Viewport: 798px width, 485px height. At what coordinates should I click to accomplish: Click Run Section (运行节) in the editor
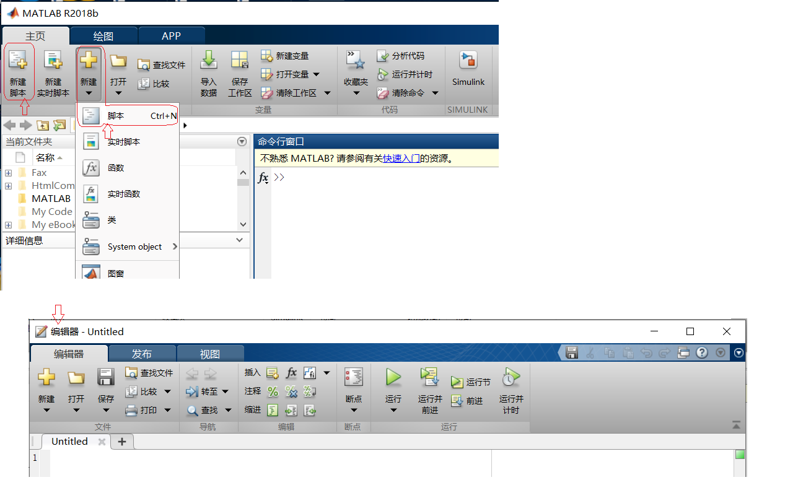pyautogui.click(x=471, y=382)
